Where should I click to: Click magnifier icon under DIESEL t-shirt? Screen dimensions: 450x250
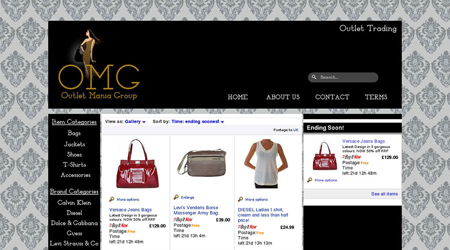(240, 199)
